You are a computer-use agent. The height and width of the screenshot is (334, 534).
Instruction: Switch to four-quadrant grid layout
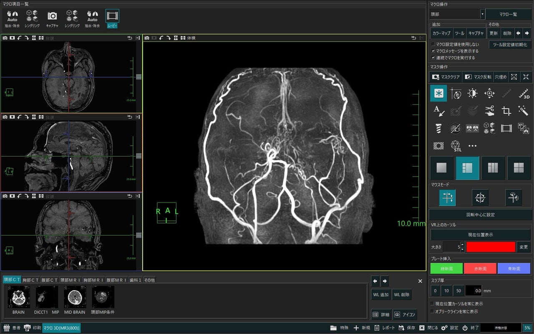(x=519, y=168)
